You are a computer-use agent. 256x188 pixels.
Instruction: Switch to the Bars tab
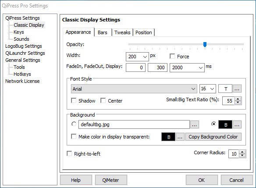click(x=103, y=32)
